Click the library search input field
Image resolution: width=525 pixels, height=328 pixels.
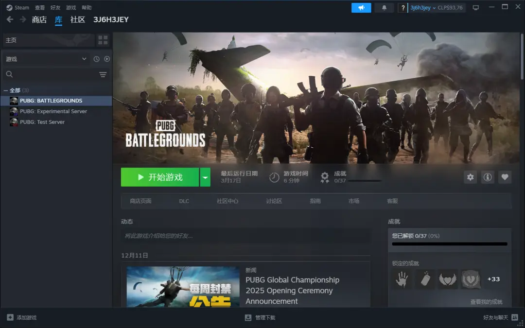point(56,74)
